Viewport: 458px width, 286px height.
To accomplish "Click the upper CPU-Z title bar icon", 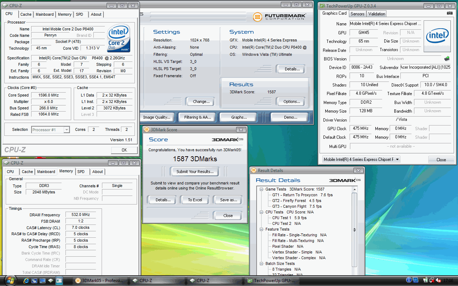I will (5, 5).
